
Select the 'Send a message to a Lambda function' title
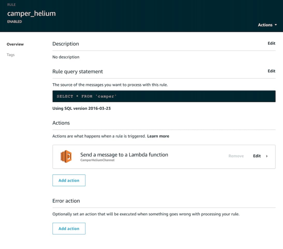coord(124,154)
